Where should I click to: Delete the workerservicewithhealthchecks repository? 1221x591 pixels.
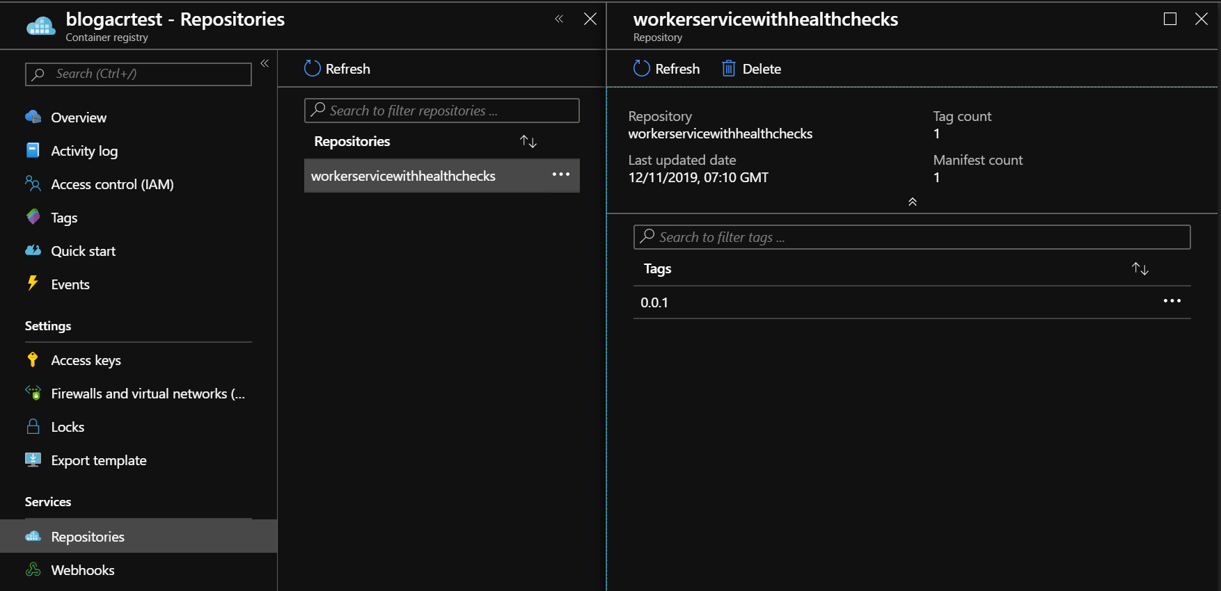pyautogui.click(x=752, y=69)
